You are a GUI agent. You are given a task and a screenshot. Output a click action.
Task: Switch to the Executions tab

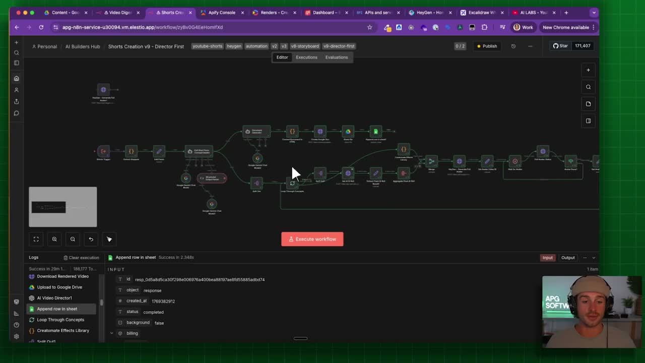coord(306,57)
